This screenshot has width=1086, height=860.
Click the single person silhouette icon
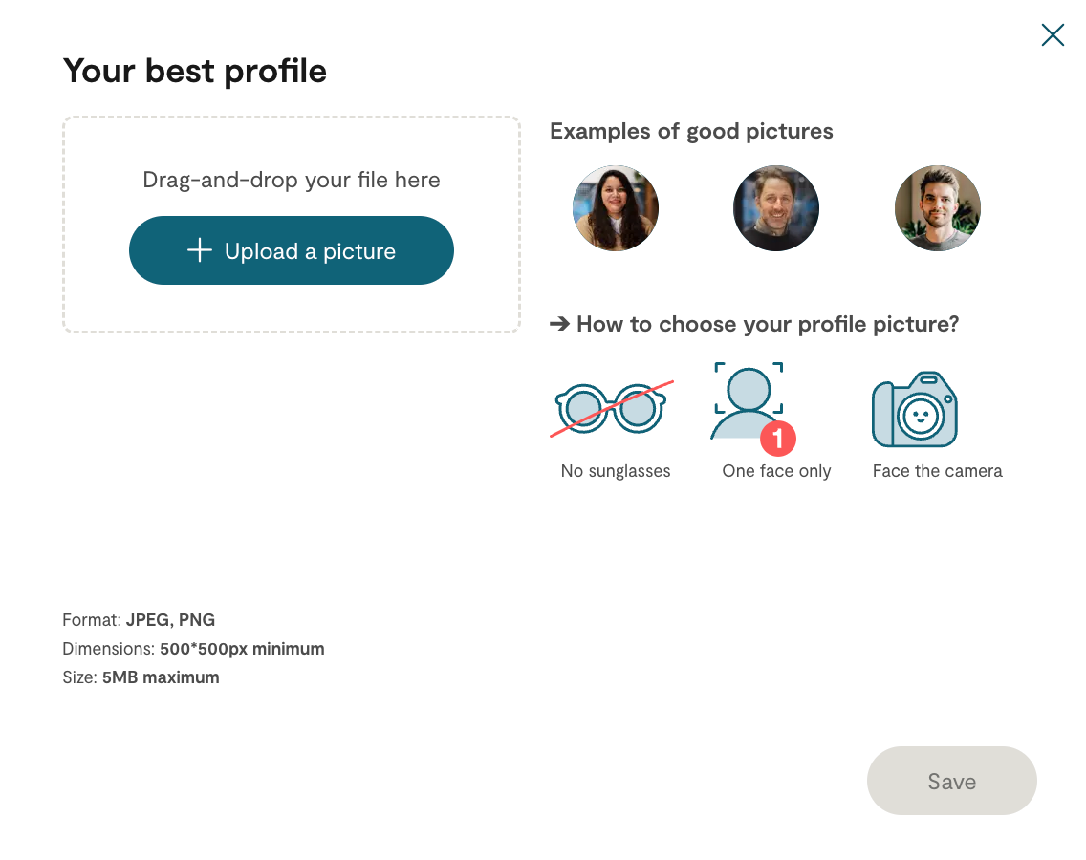[747, 401]
